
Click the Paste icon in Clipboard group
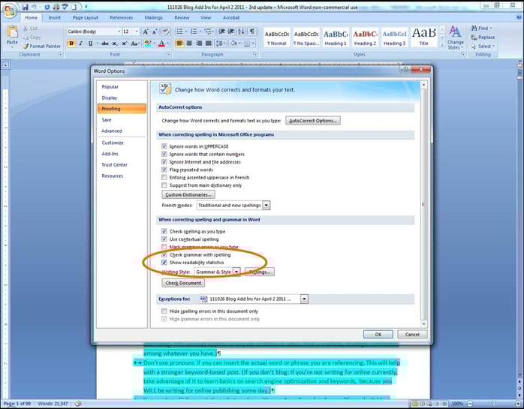point(13,35)
